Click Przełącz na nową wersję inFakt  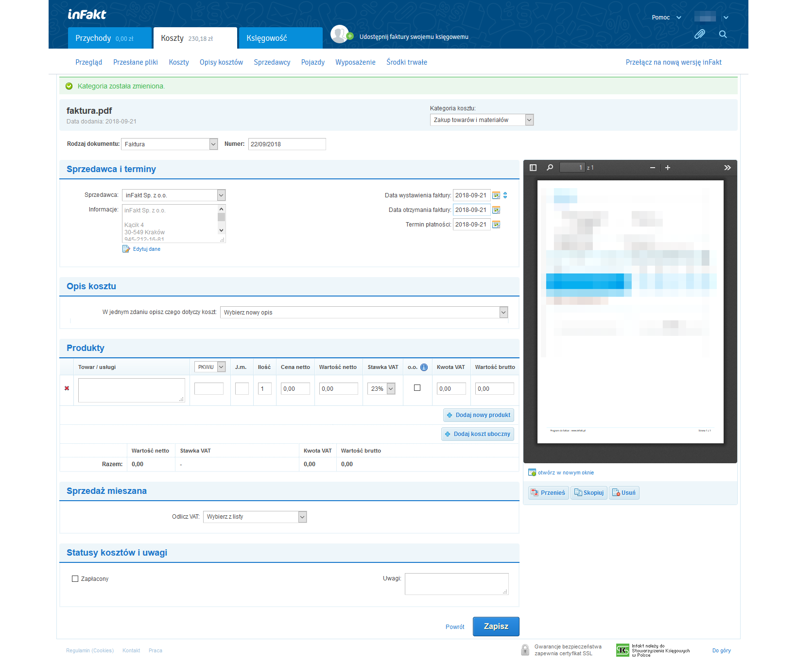pos(674,62)
